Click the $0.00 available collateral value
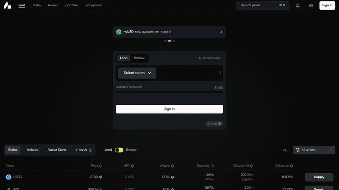This screenshot has width=339, height=190. (x=219, y=88)
